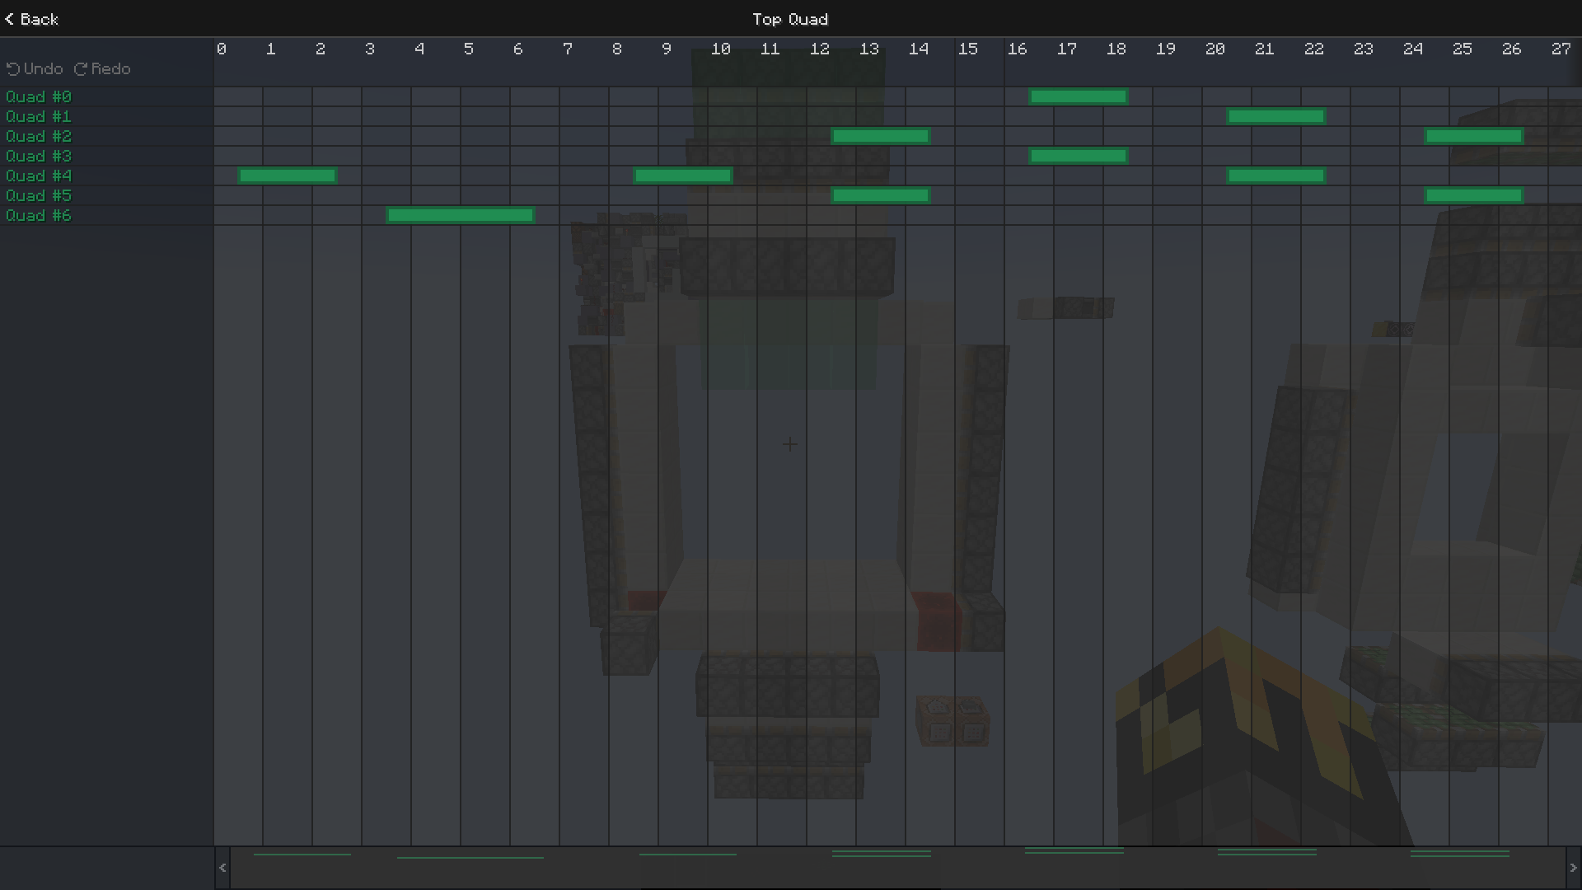
Task: Select Quad #4 keyframe bar at frame 21
Action: tap(1276, 176)
